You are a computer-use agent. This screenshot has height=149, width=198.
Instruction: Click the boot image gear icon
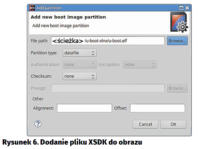[179, 22]
